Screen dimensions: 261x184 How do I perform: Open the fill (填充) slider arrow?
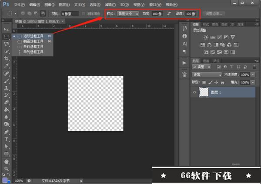pos(253,82)
